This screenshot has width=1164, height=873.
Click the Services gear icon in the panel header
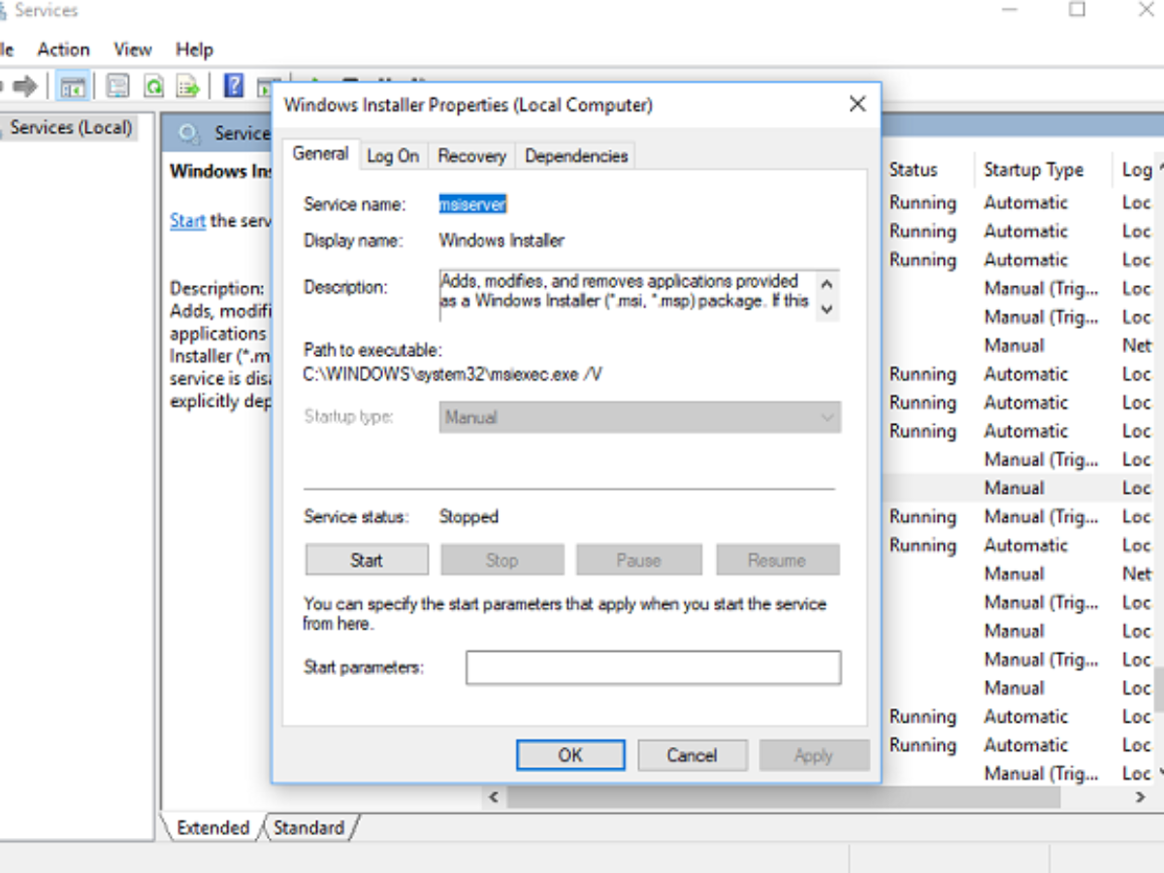190,134
